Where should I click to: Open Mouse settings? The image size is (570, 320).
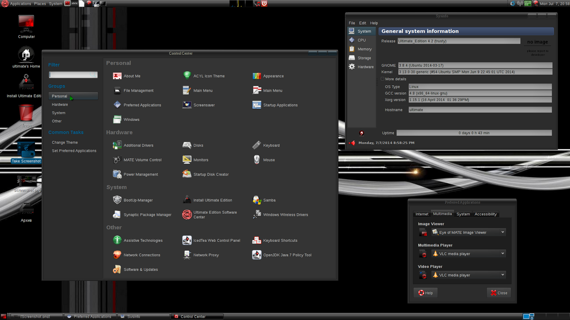click(264, 160)
